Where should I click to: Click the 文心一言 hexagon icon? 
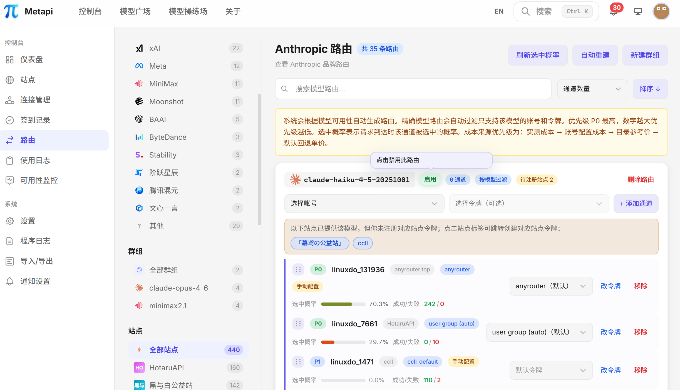139,208
